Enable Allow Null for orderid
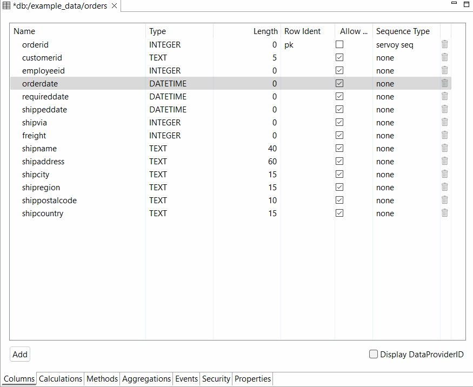Screen dimensions: 473x387 click(x=339, y=44)
